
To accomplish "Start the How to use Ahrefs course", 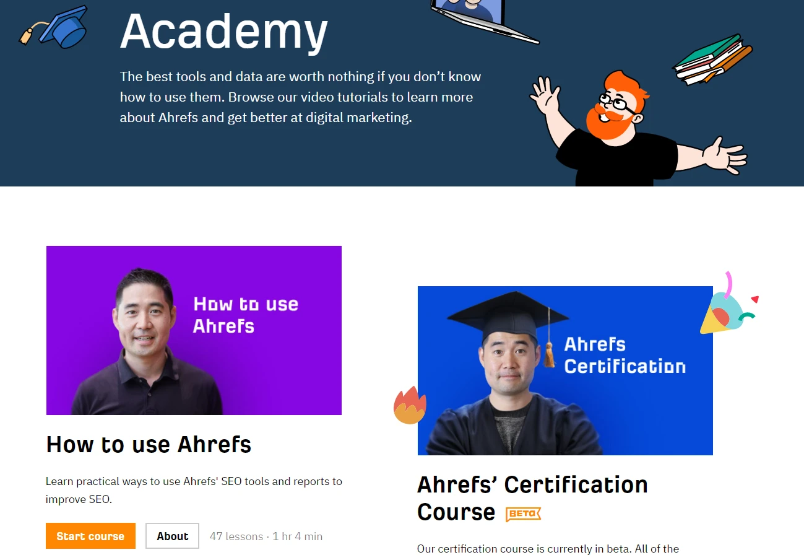I will pyautogui.click(x=90, y=536).
